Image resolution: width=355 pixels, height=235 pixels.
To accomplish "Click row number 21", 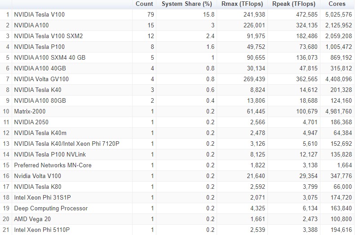I will click(x=6, y=230).
